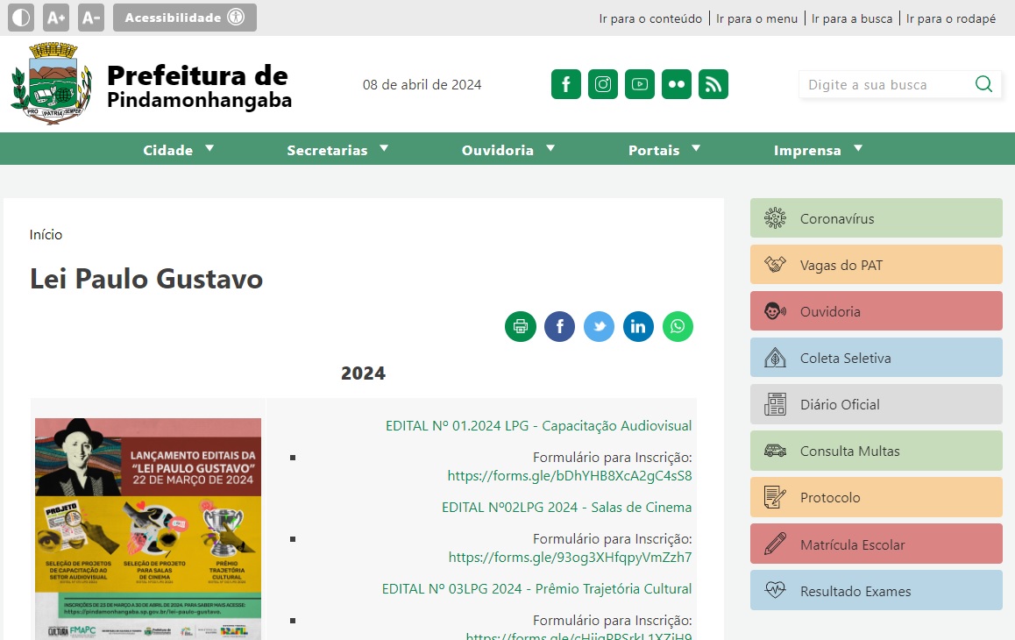Click the search magnifier icon
This screenshot has height=640, width=1015.
point(983,84)
